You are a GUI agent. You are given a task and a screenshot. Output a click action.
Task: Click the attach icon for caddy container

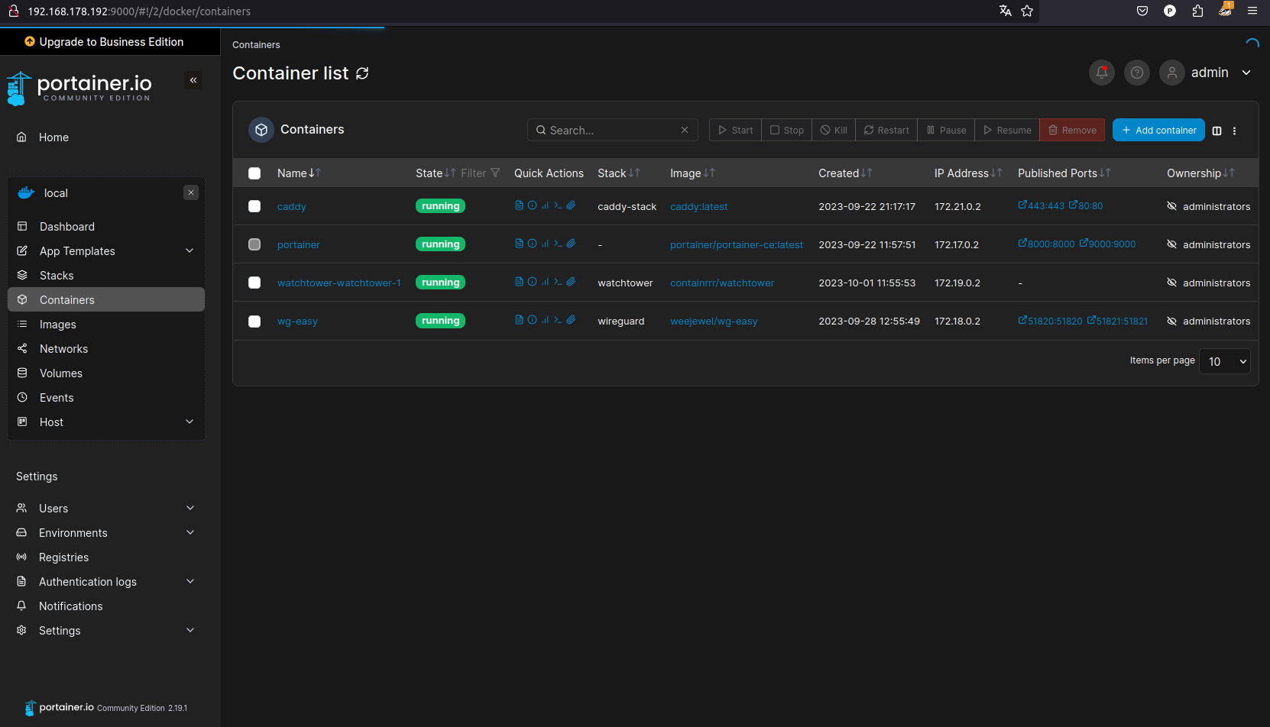571,205
